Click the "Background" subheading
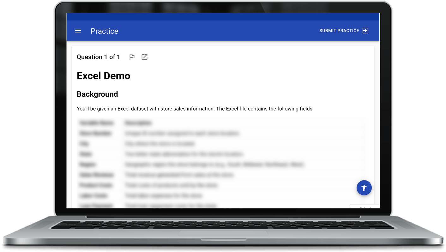 click(x=97, y=94)
